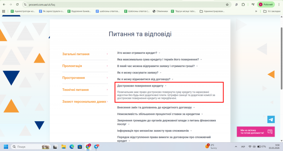
Task: Expand 'Хто може отримати кредит?' question
Action: pyautogui.click(x=139, y=53)
